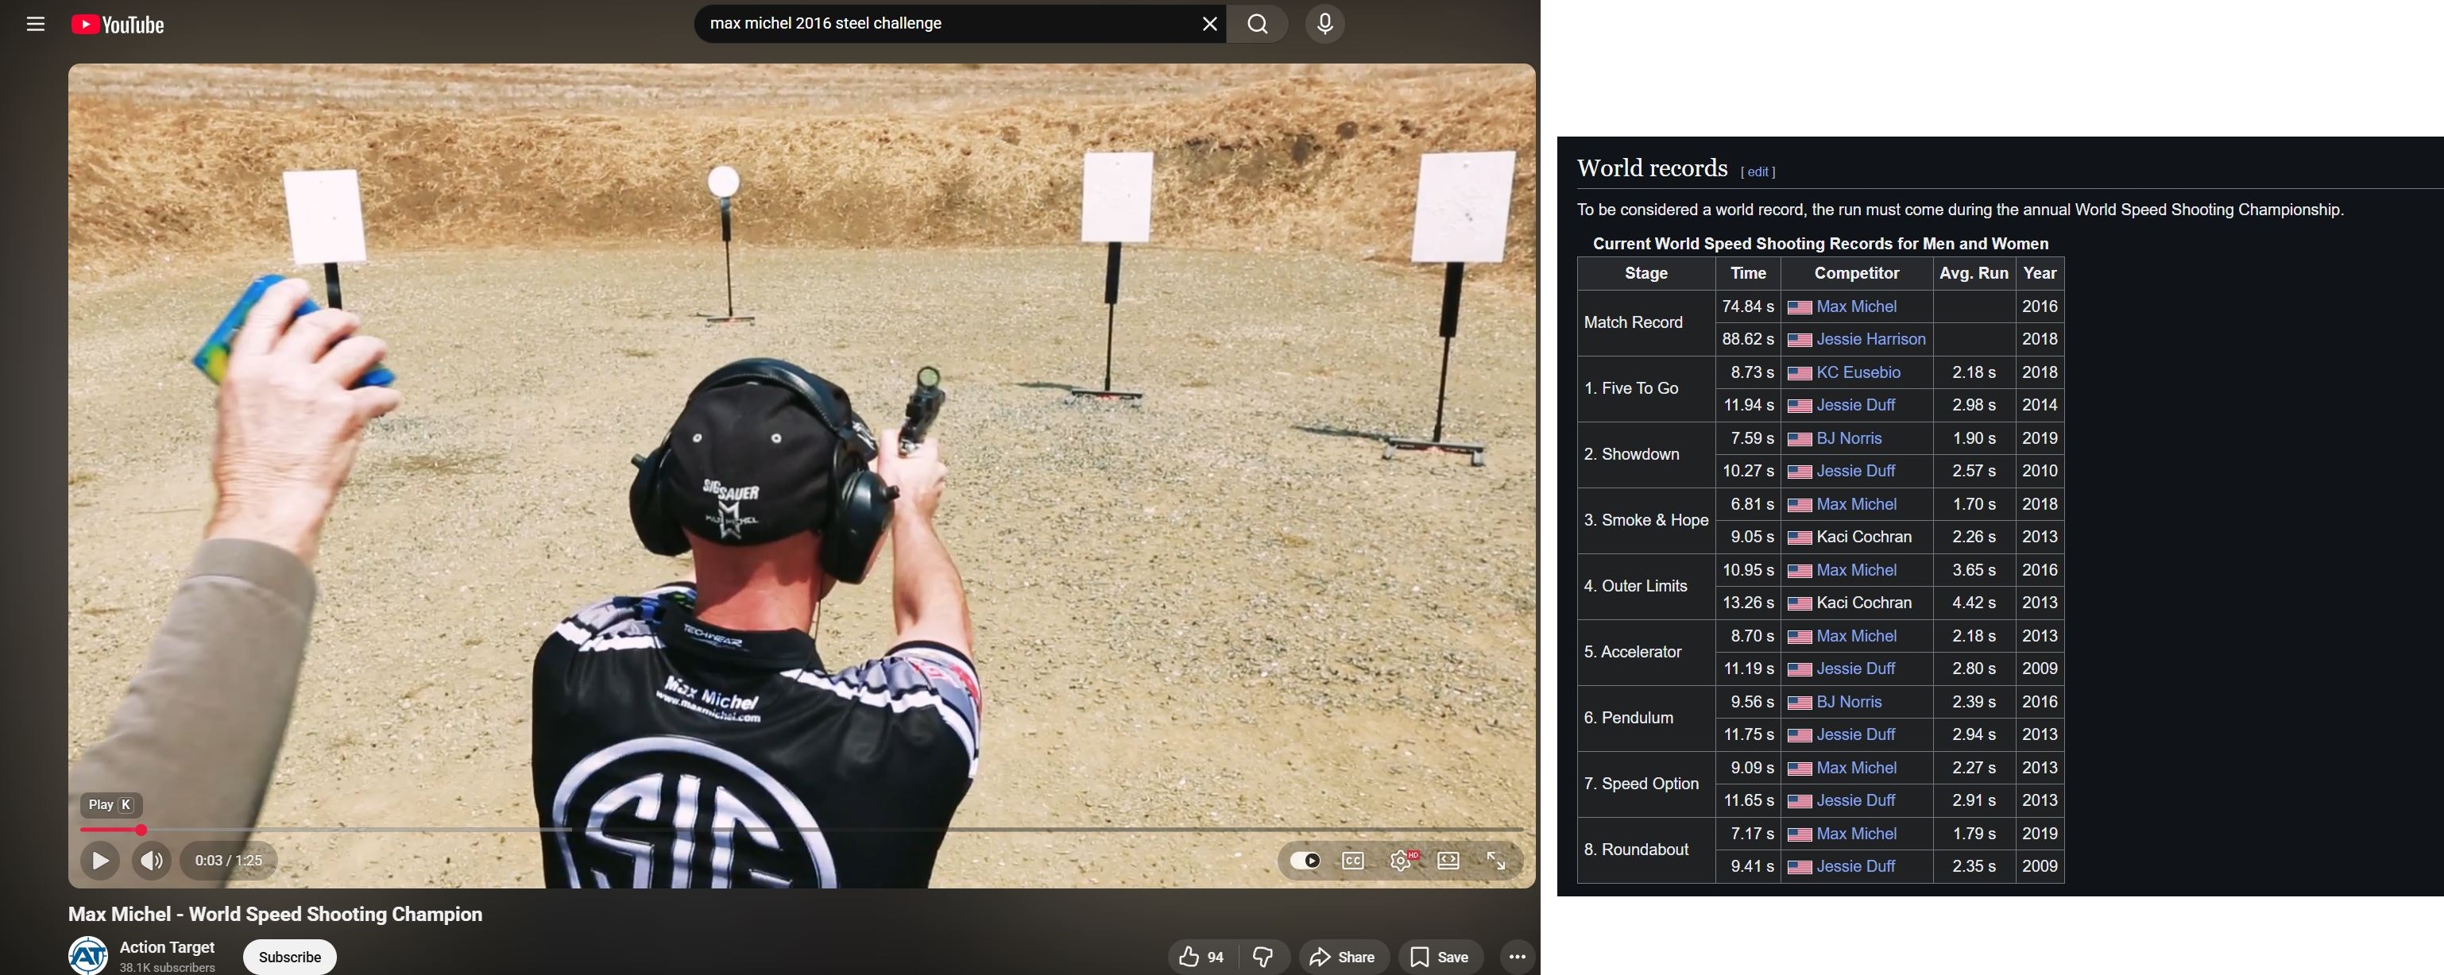Like the video
Image resolution: width=2444 pixels, height=975 pixels.
(1201, 957)
